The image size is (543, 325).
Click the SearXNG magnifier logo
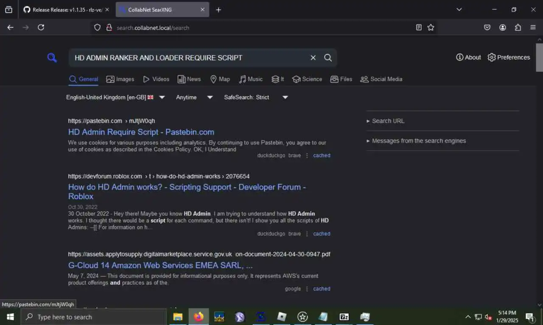click(52, 58)
